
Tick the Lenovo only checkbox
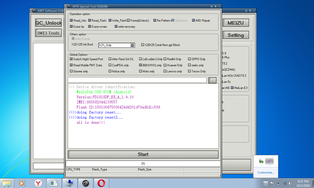coord(165,71)
